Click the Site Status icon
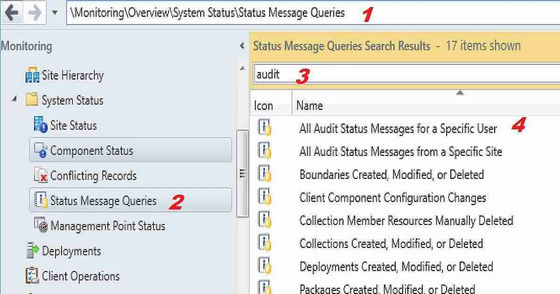Viewport: 560px width, 294px height. point(41,125)
